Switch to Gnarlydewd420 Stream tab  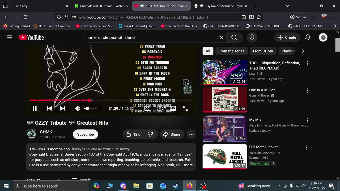[x=101, y=6]
